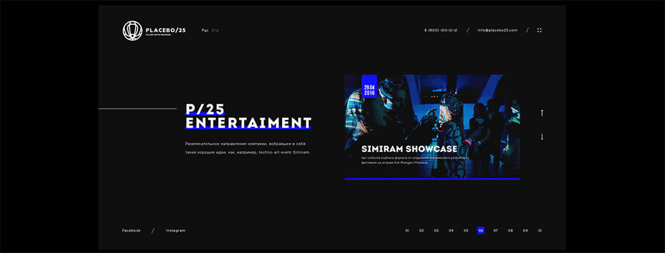Click the down arrow beside the slider
Image resolution: width=665 pixels, height=253 pixels.
[x=542, y=137]
